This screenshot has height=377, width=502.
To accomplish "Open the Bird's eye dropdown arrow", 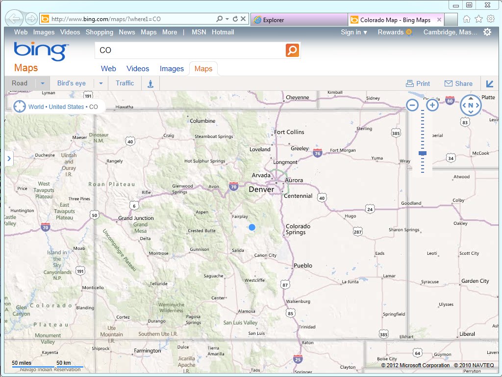I will point(101,83).
